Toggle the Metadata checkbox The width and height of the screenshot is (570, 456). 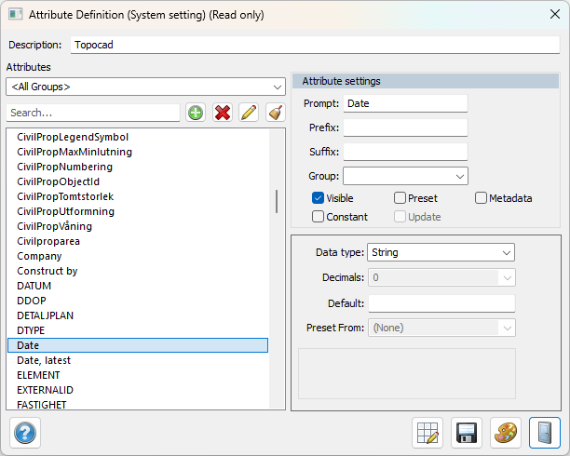click(481, 198)
